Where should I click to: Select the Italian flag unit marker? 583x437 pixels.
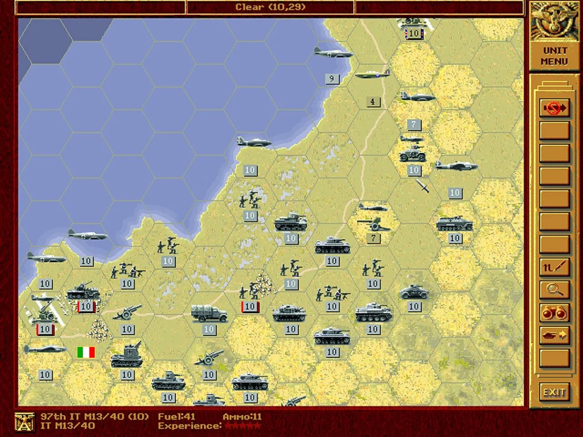[85, 352]
